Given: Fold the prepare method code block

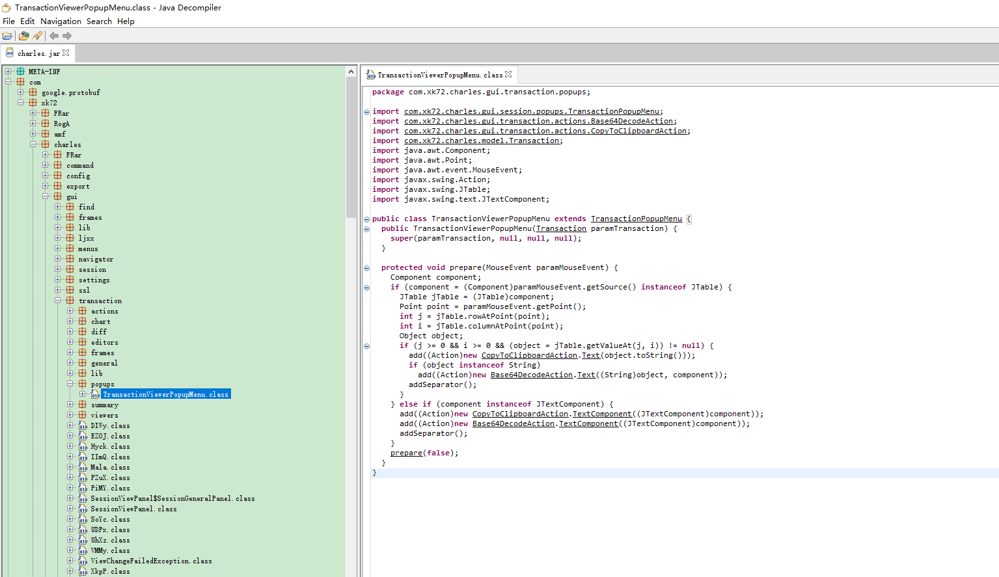Looking at the screenshot, I should [x=366, y=268].
